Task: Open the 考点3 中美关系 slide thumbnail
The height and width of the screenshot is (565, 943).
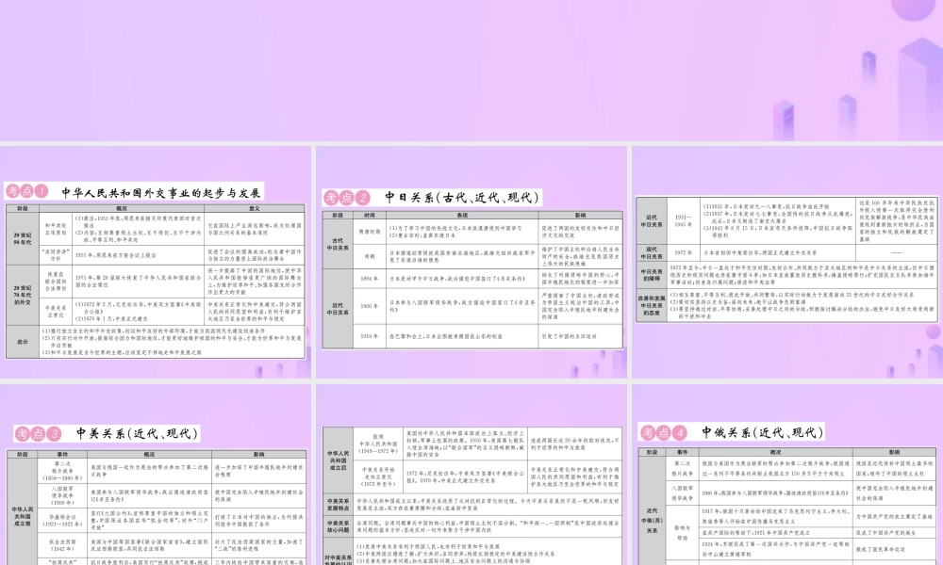Action: click(x=156, y=475)
